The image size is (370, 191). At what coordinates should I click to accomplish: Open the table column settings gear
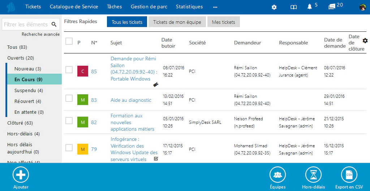point(365,40)
